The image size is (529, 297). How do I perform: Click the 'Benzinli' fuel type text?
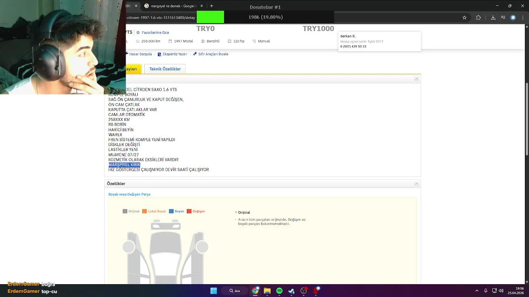point(213,41)
